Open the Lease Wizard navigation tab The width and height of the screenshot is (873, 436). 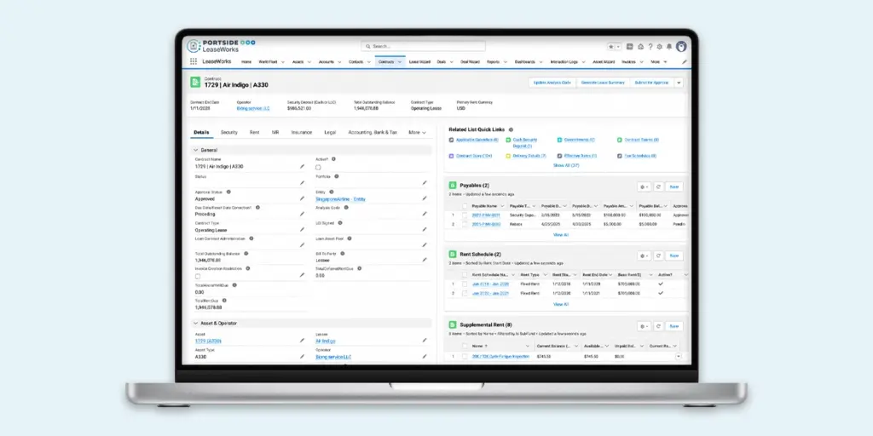tap(419, 61)
